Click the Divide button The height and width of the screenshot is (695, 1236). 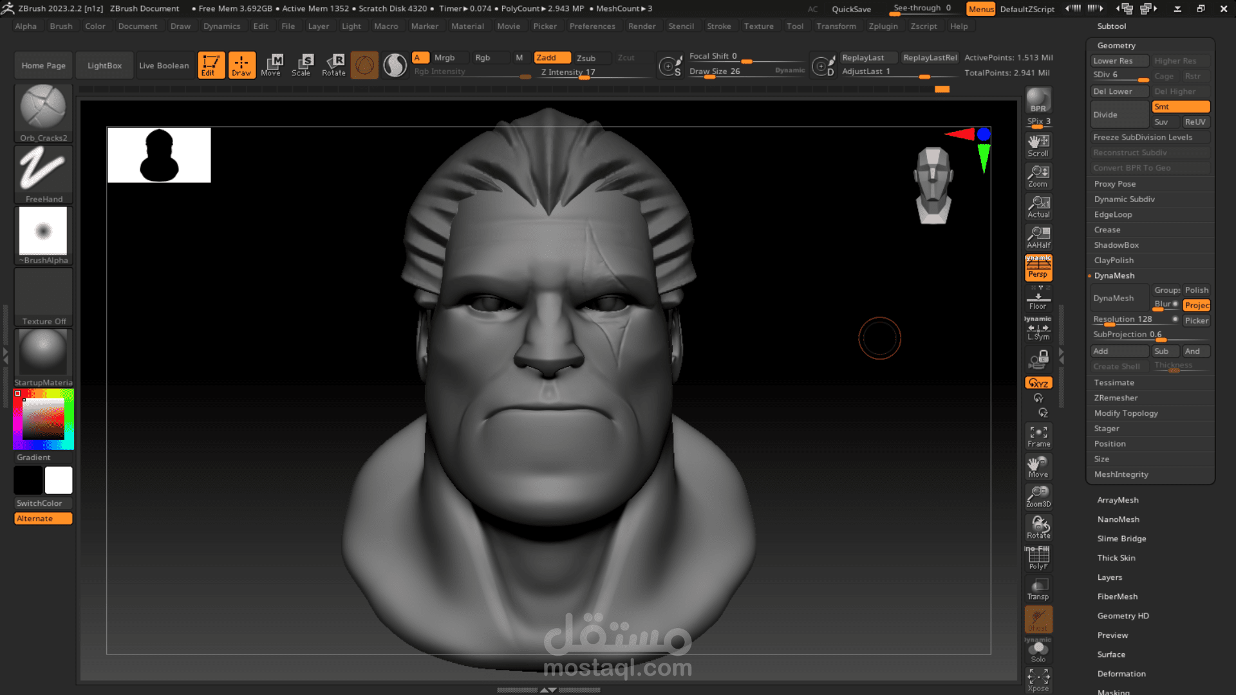click(x=1119, y=115)
